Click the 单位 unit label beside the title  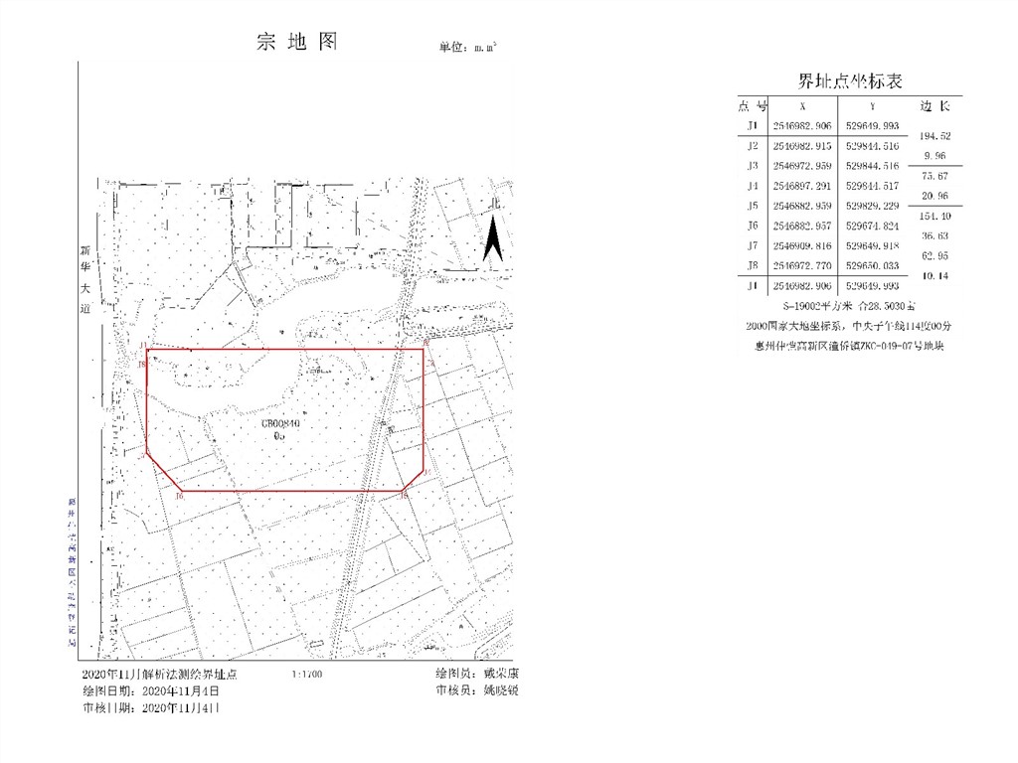(x=467, y=47)
